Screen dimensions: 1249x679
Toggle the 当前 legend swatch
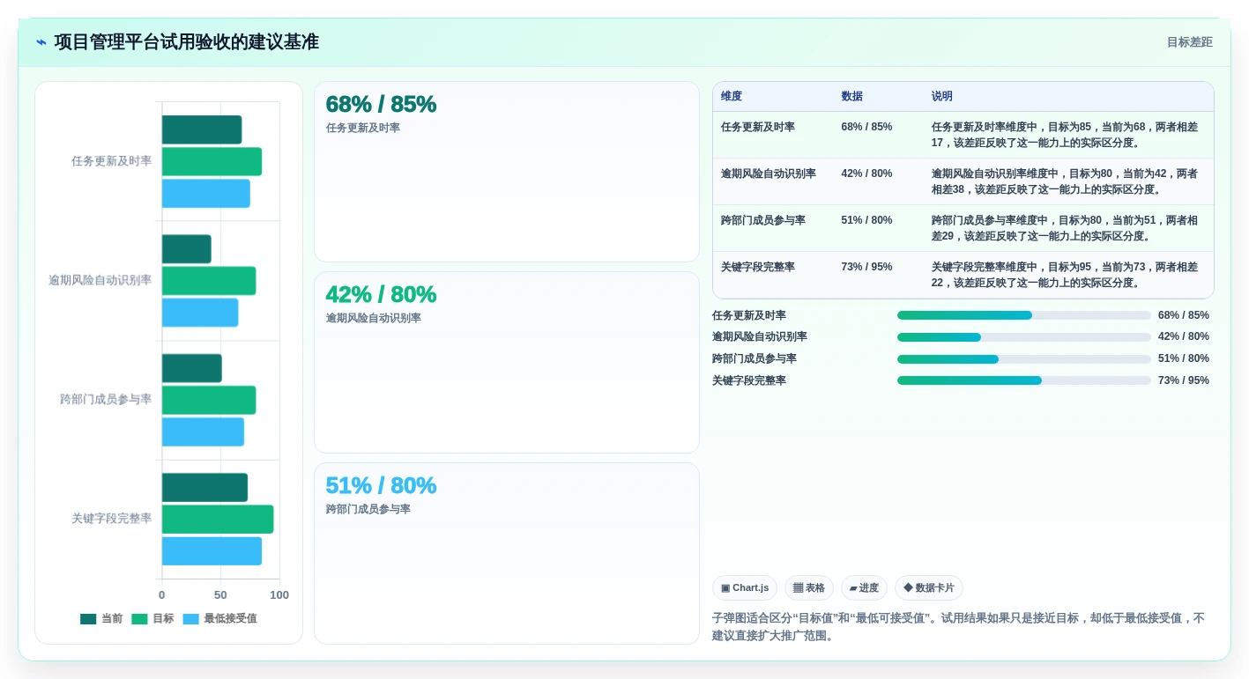pos(88,619)
